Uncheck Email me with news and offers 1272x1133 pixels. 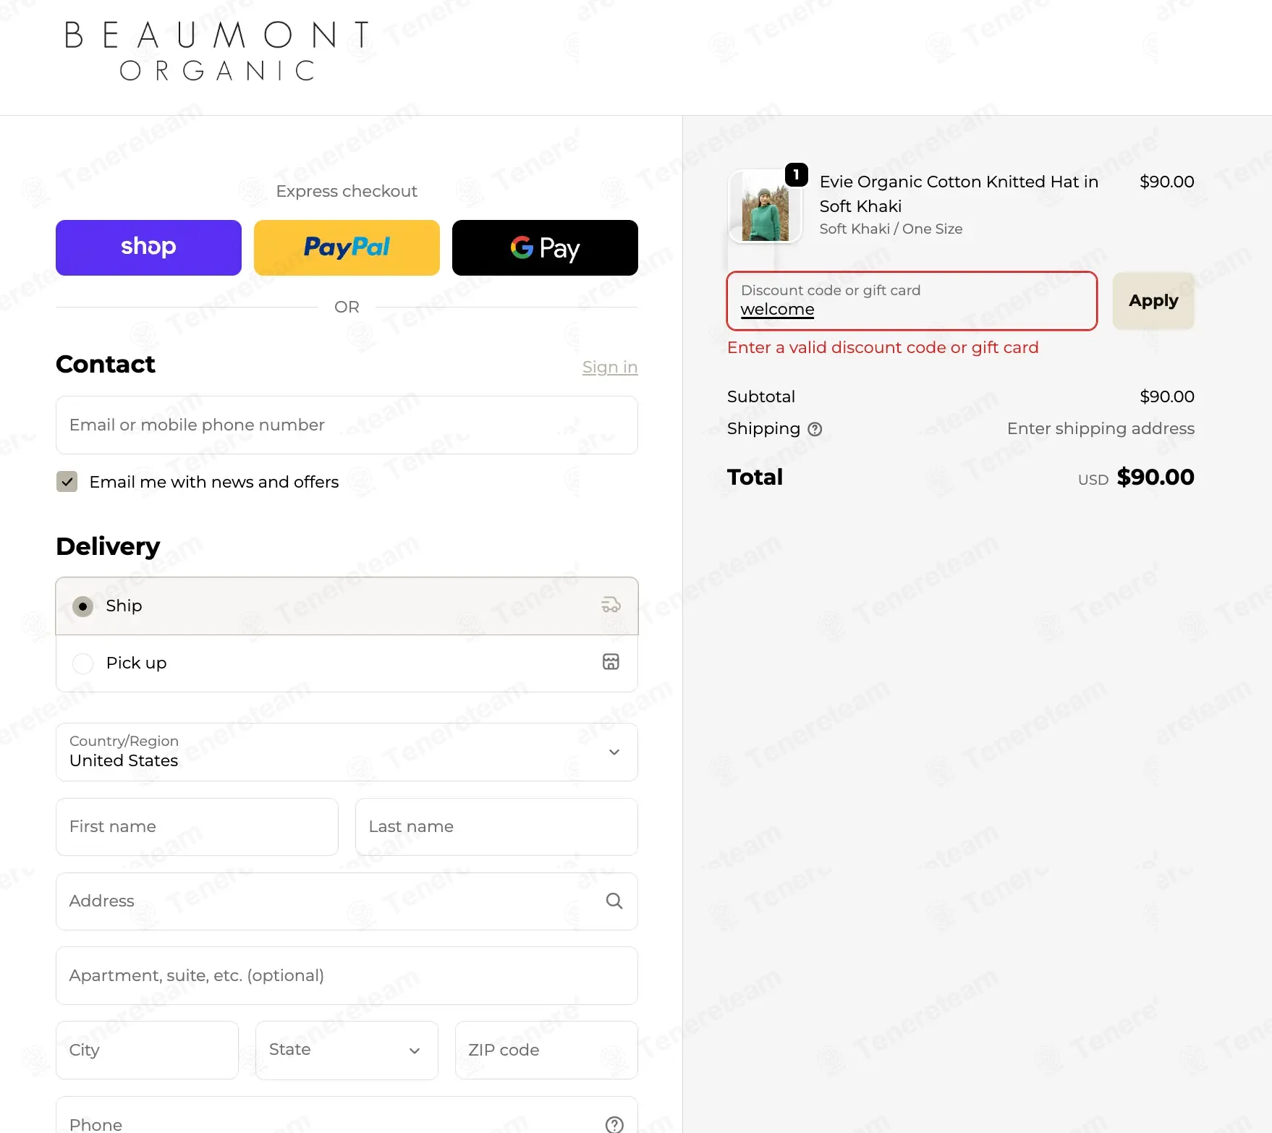[67, 481]
